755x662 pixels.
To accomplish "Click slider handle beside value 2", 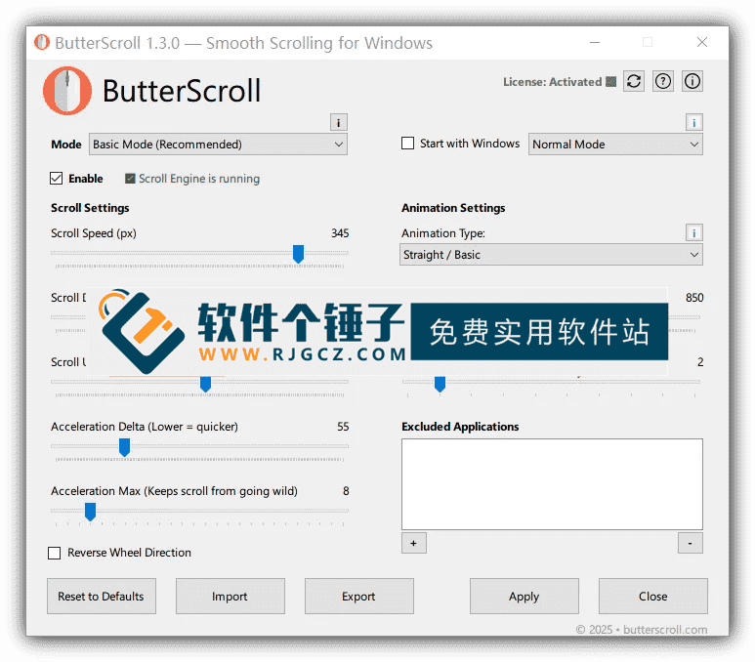I will [x=440, y=384].
